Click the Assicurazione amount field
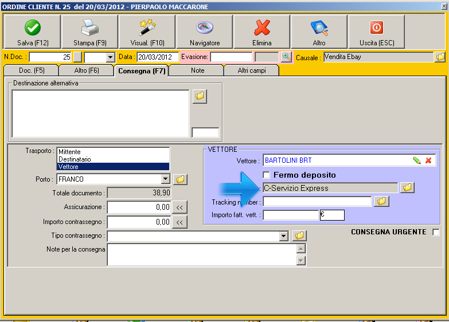This screenshot has width=449, height=322. [139, 207]
